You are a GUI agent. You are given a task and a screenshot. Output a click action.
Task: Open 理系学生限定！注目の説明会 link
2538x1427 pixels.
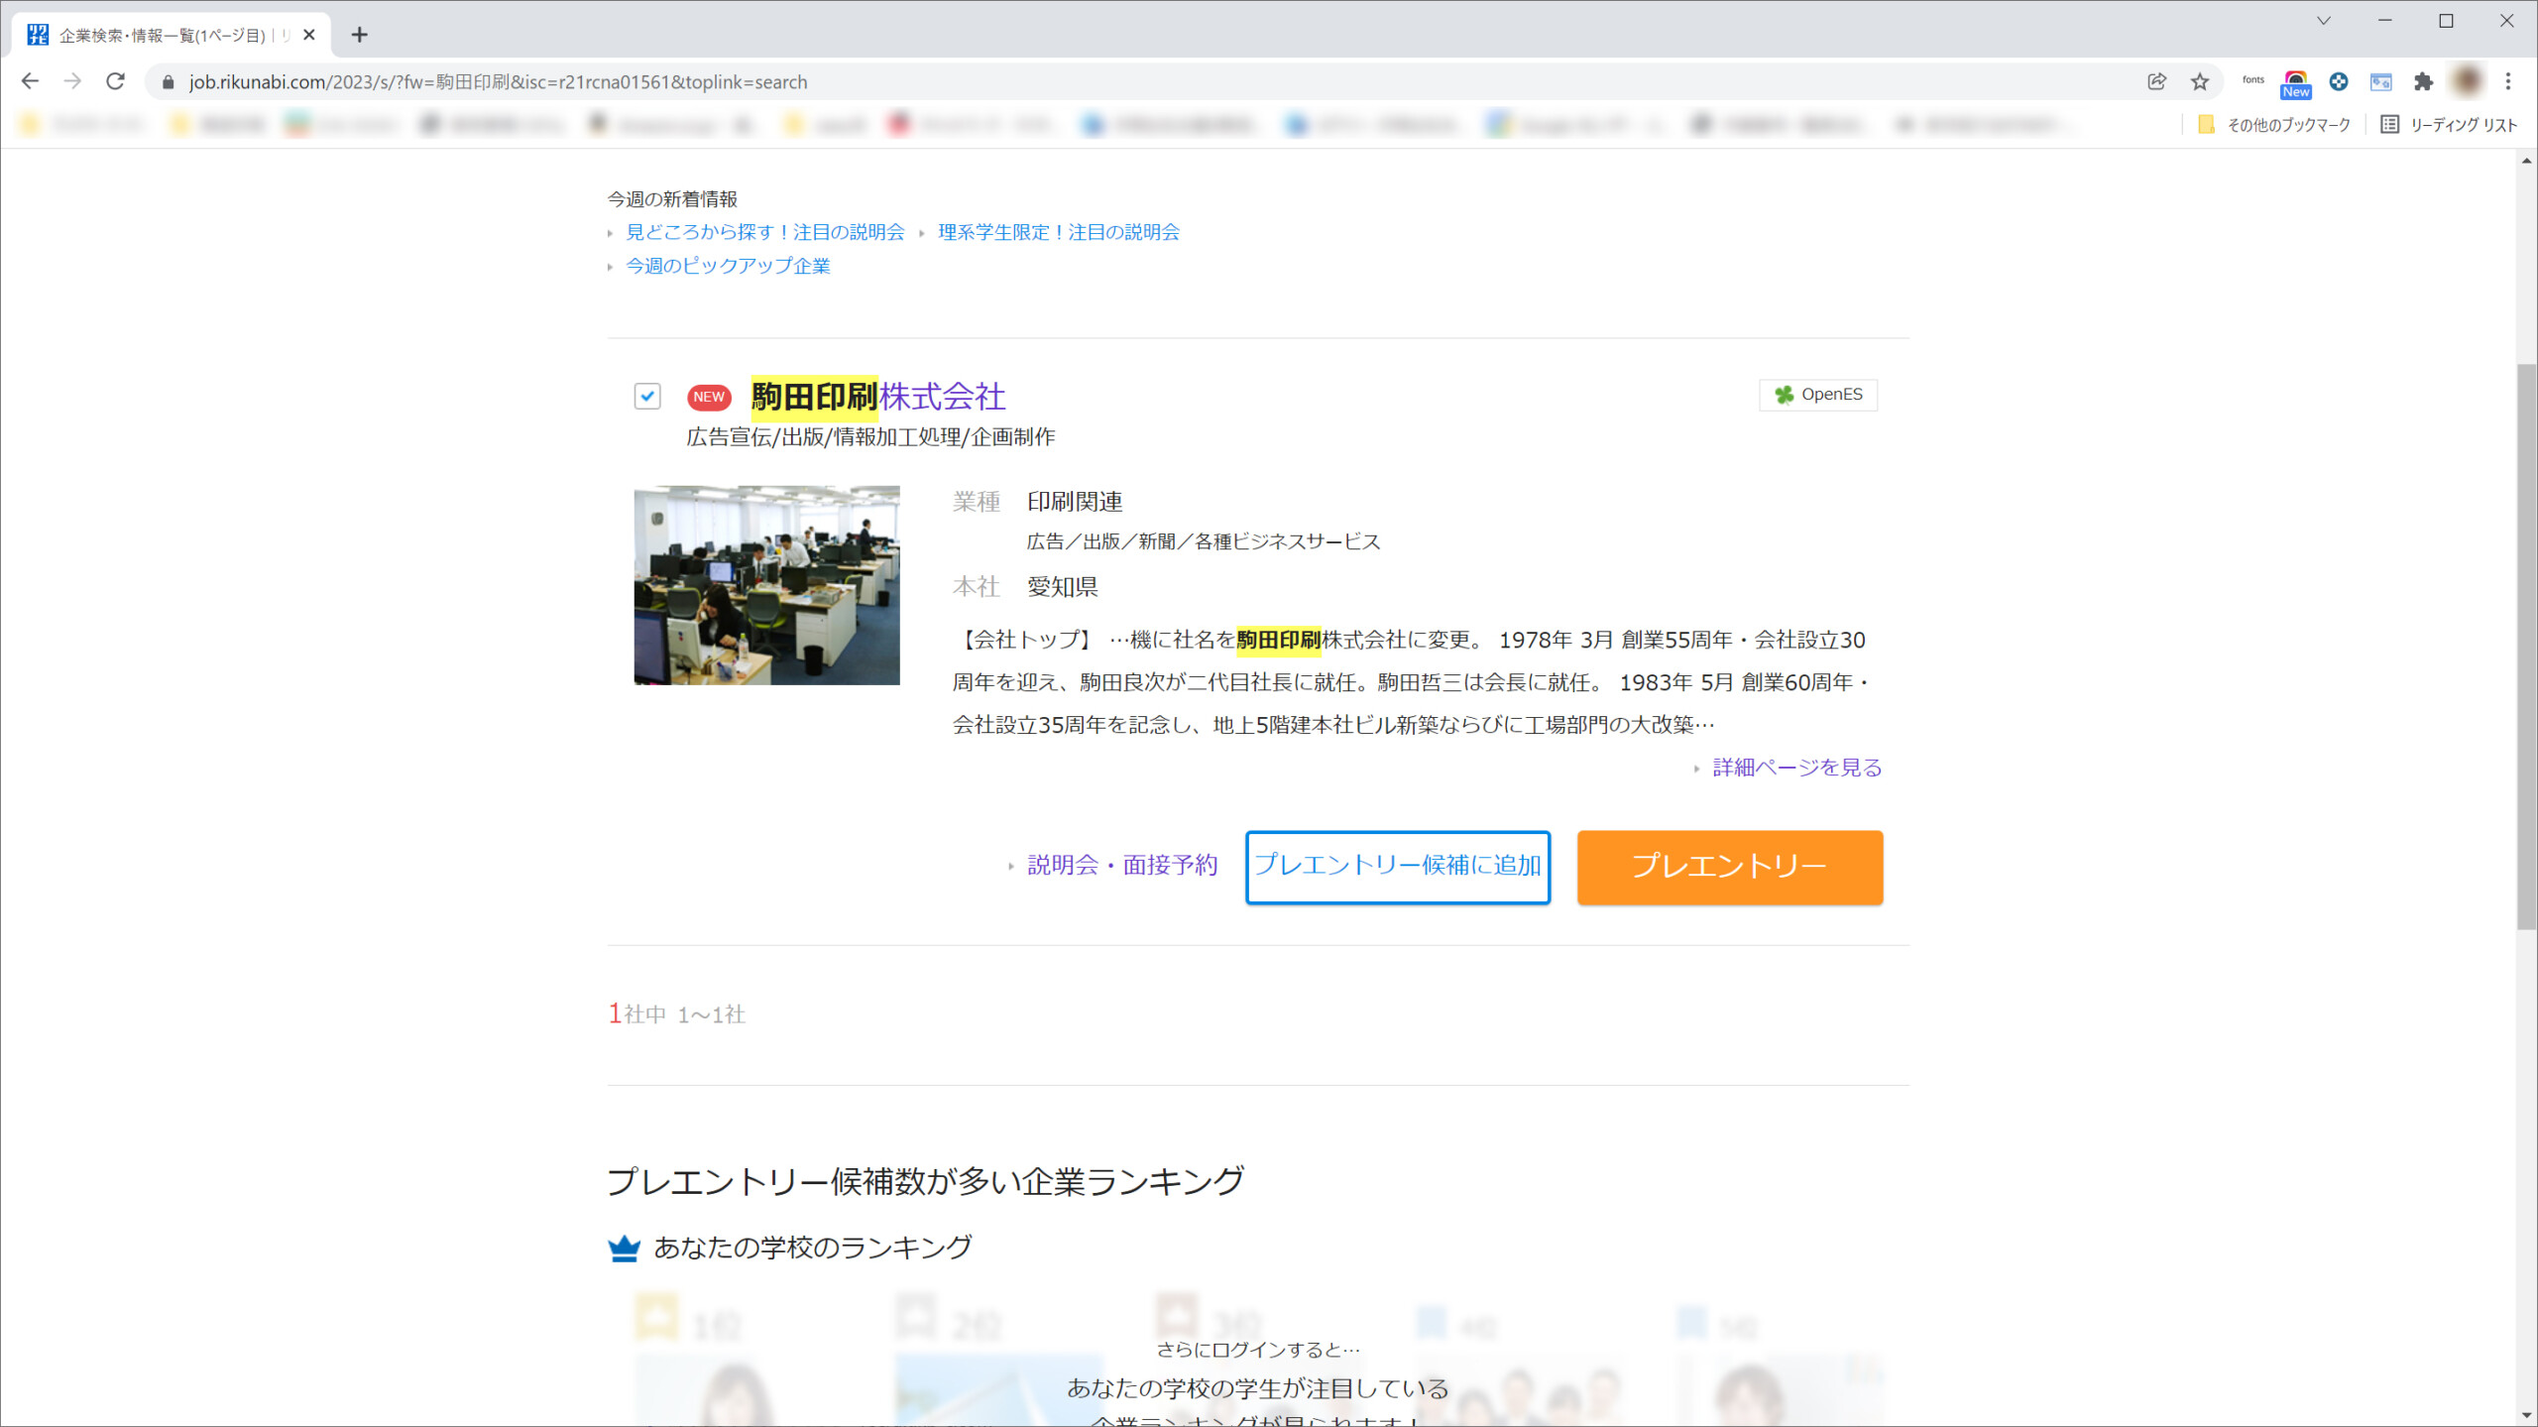1059,232
